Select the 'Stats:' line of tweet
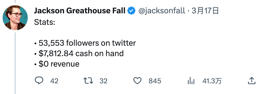Screen dimensions: 263x94 [45, 22]
